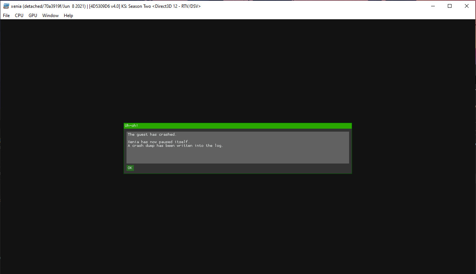The width and height of the screenshot is (476, 274).
Task: Close the Xenia emulator window
Action: coord(466,6)
